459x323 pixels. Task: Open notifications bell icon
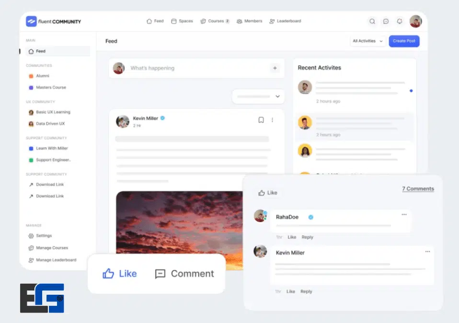(399, 22)
